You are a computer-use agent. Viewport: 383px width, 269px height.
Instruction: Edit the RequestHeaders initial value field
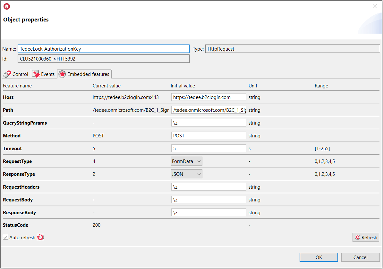(209, 187)
